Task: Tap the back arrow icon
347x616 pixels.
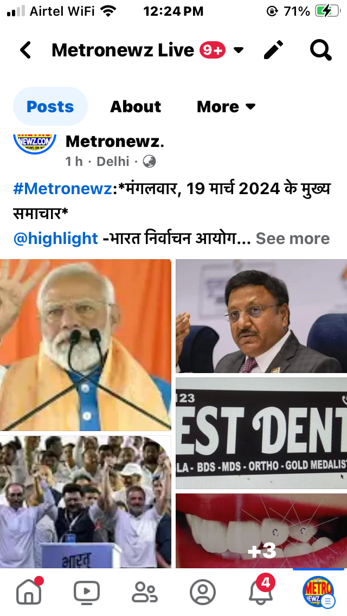Action: pos(25,50)
